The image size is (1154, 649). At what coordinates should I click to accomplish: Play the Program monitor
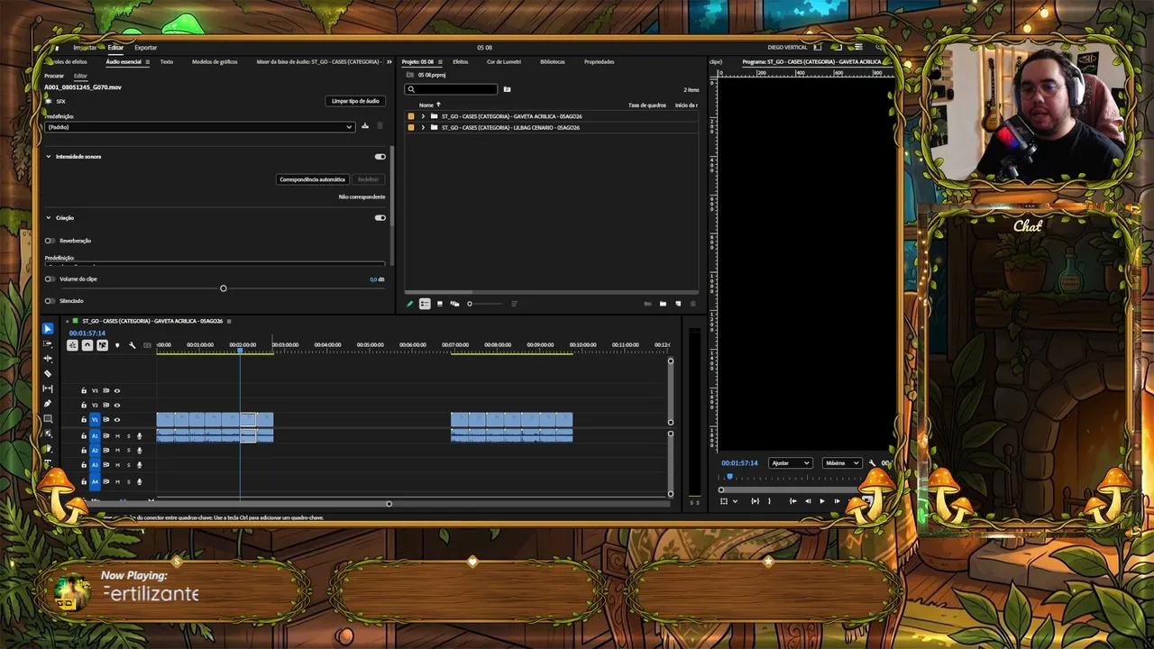(x=821, y=501)
